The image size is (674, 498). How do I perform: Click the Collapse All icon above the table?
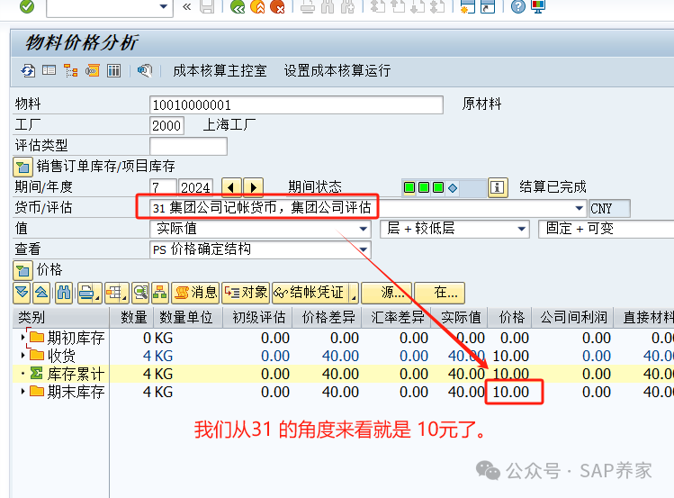[41, 293]
